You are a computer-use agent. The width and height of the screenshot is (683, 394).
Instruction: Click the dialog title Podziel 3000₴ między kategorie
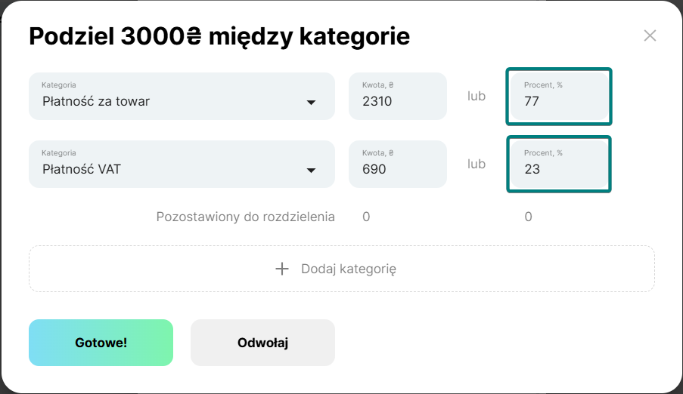pyautogui.click(x=219, y=35)
